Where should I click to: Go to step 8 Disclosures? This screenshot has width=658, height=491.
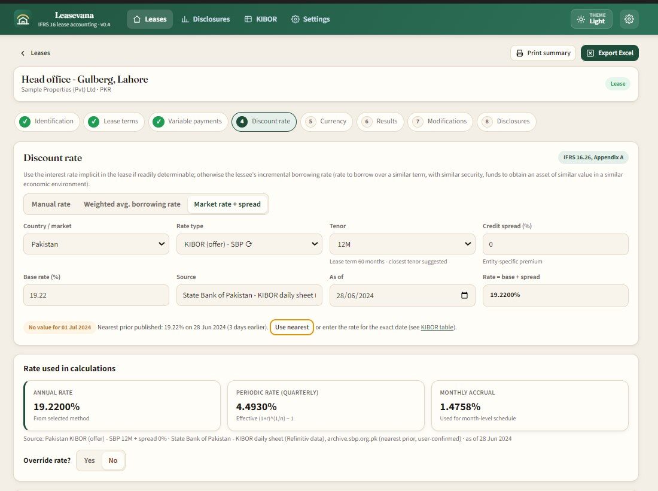(x=506, y=122)
